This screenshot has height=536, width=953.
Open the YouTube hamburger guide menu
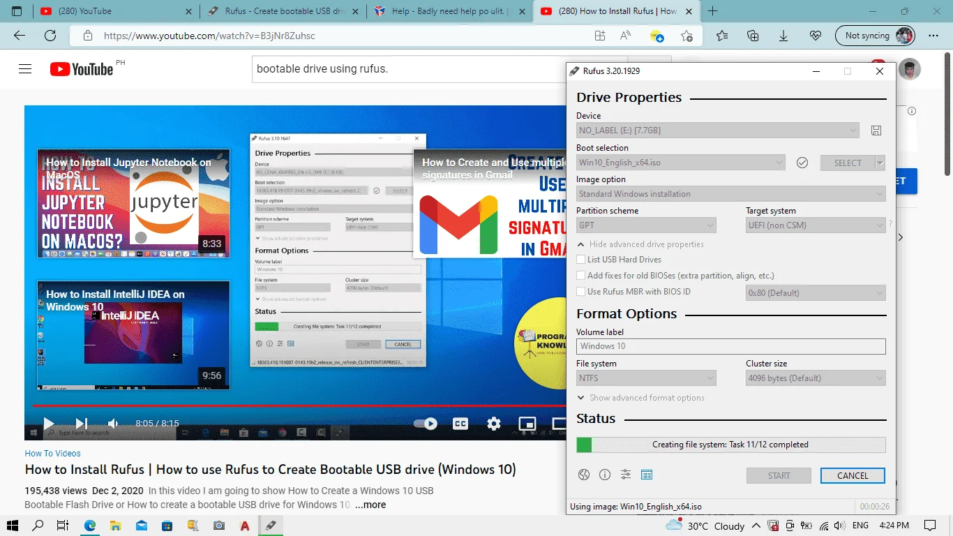[x=25, y=68]
